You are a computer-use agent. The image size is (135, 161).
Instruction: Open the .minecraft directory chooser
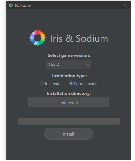coord(69,102)
